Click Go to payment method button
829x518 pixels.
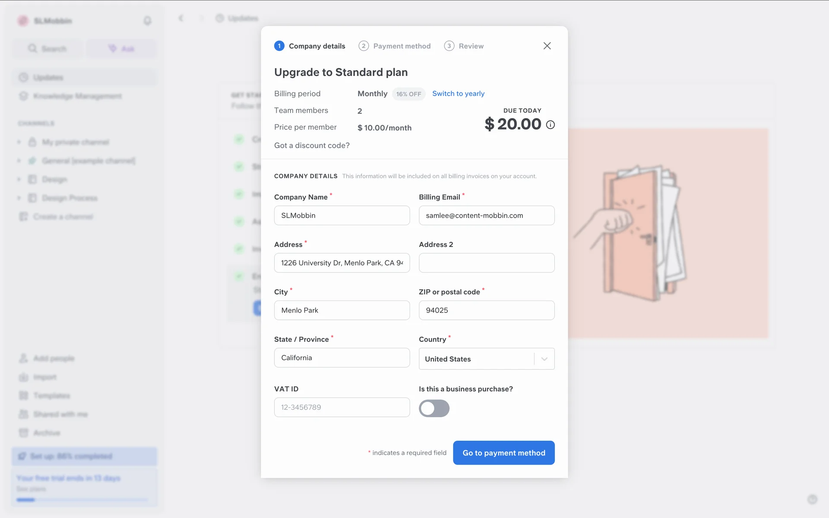point(503,453)
